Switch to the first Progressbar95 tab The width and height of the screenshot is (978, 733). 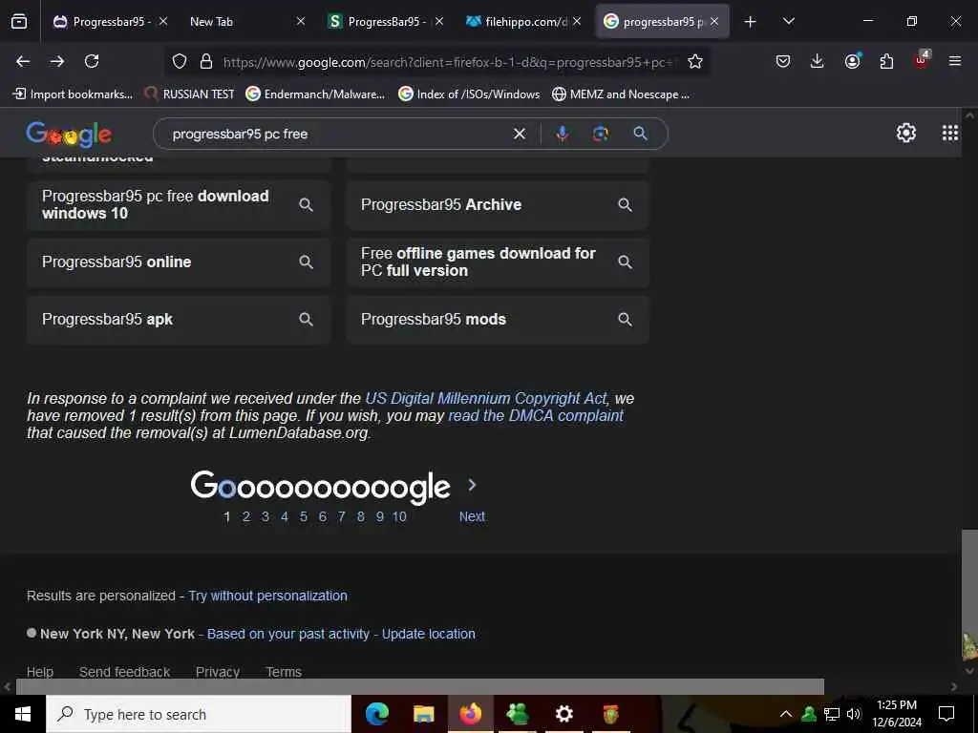click(103, 22)
